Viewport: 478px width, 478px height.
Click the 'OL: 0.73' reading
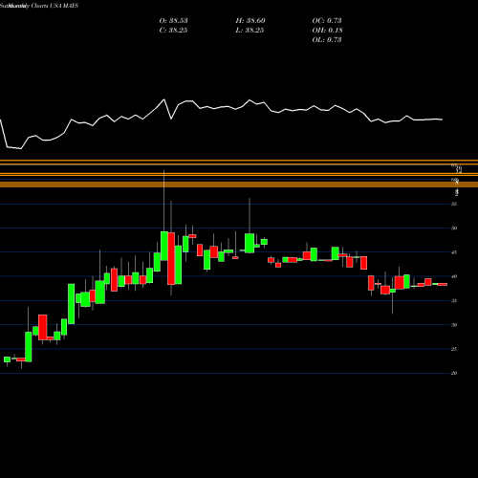click(x=327, y=40)
